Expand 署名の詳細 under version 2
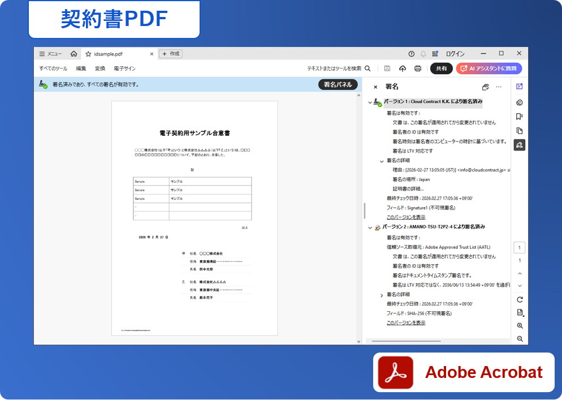The width and height of the screenshot is (562, 400). pyautogui.click(x=382, y=295)
